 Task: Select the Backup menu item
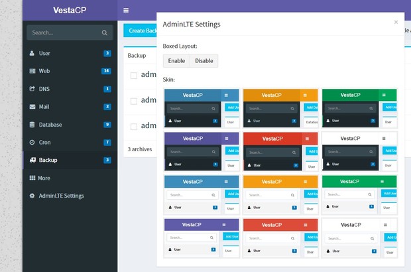coord(70,160)
